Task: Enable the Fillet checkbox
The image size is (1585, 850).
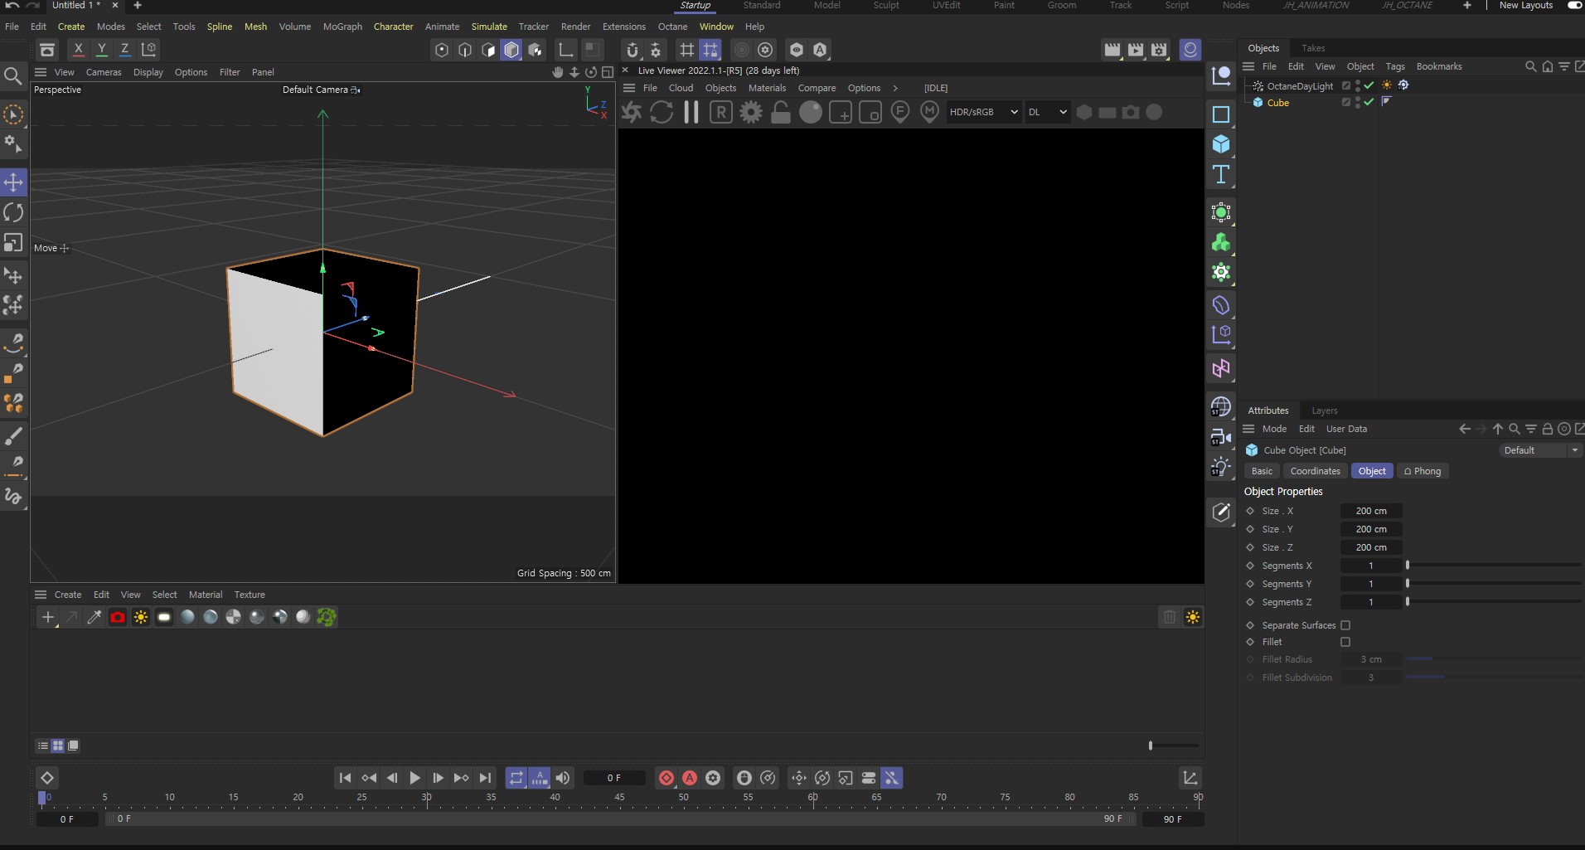Action: click(1345, 642)
